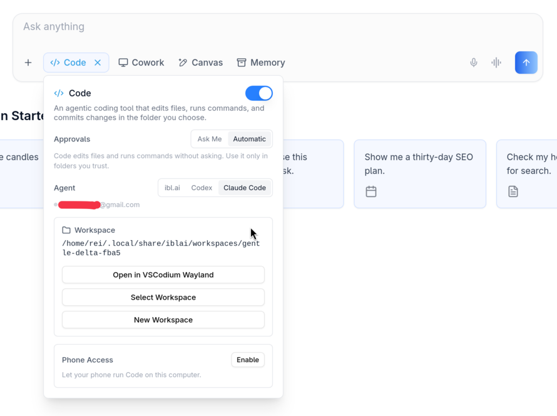Set Approvals to Ask Me

click(x=210, y=139)
